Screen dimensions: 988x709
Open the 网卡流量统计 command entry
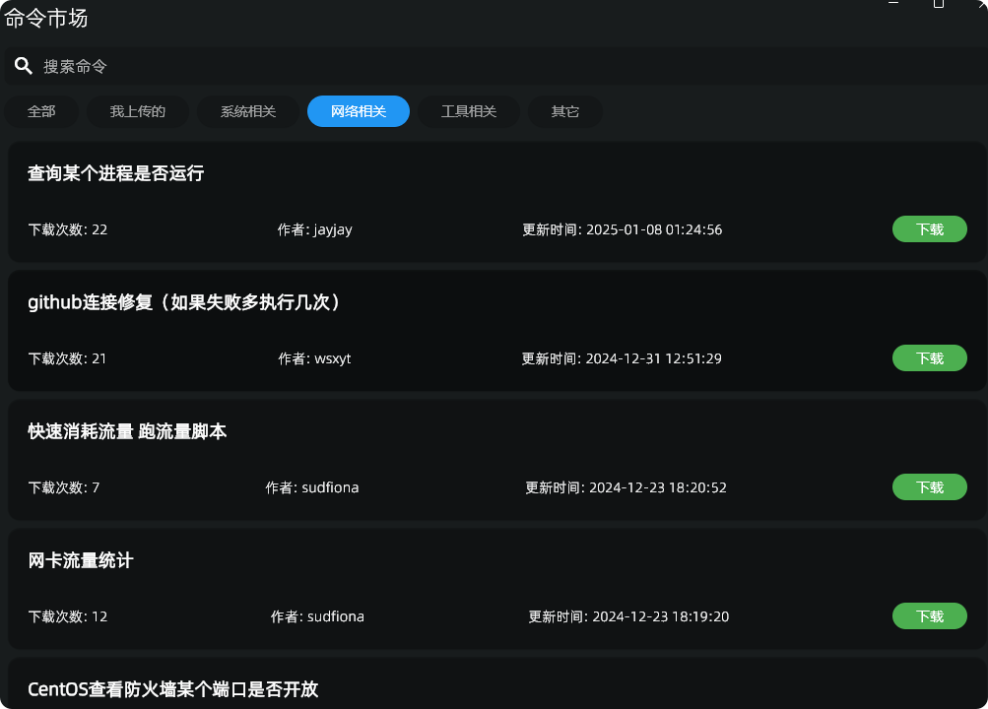81,560
